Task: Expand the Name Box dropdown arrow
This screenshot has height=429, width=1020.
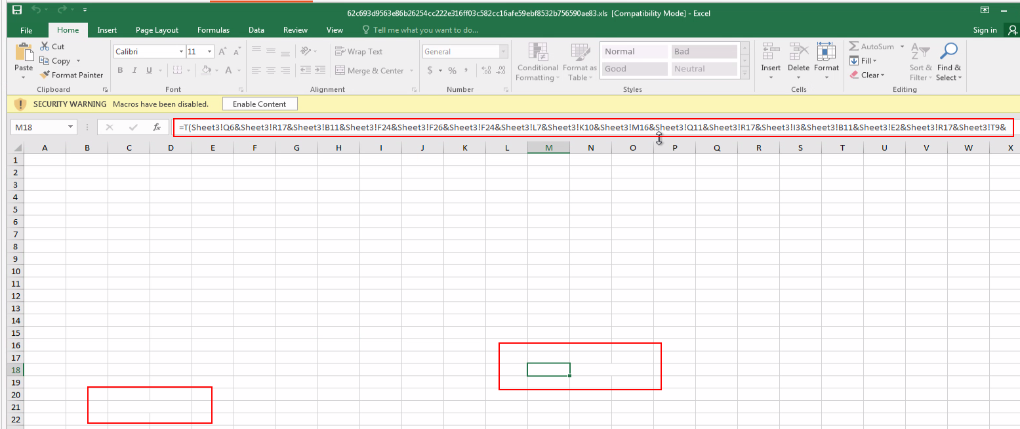Action: [70, 127]
